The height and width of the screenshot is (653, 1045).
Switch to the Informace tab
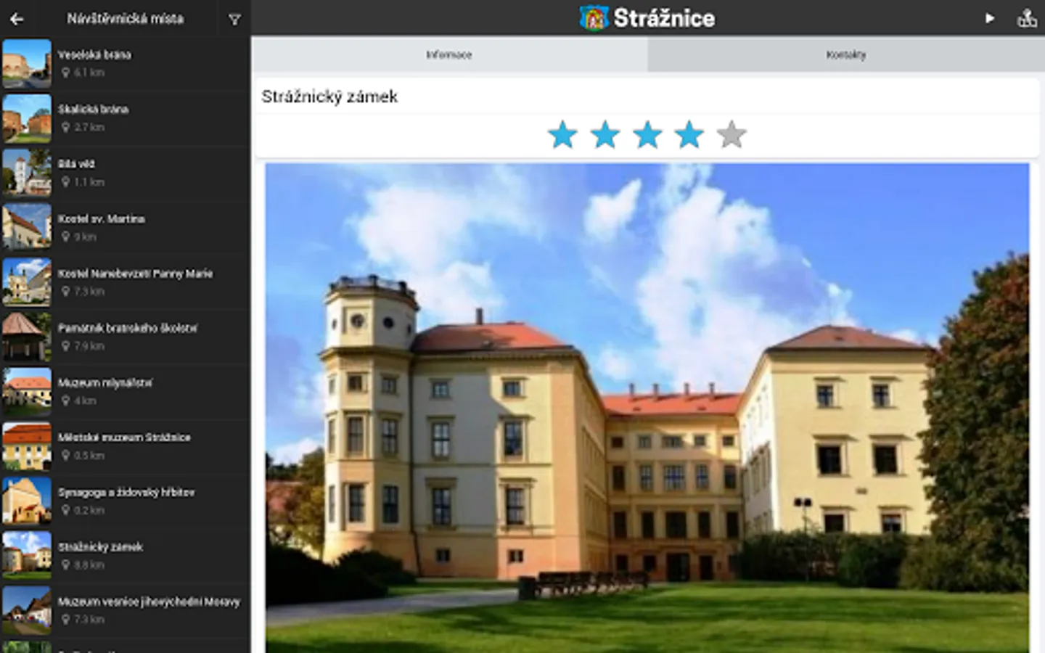(x=449, y=54)
